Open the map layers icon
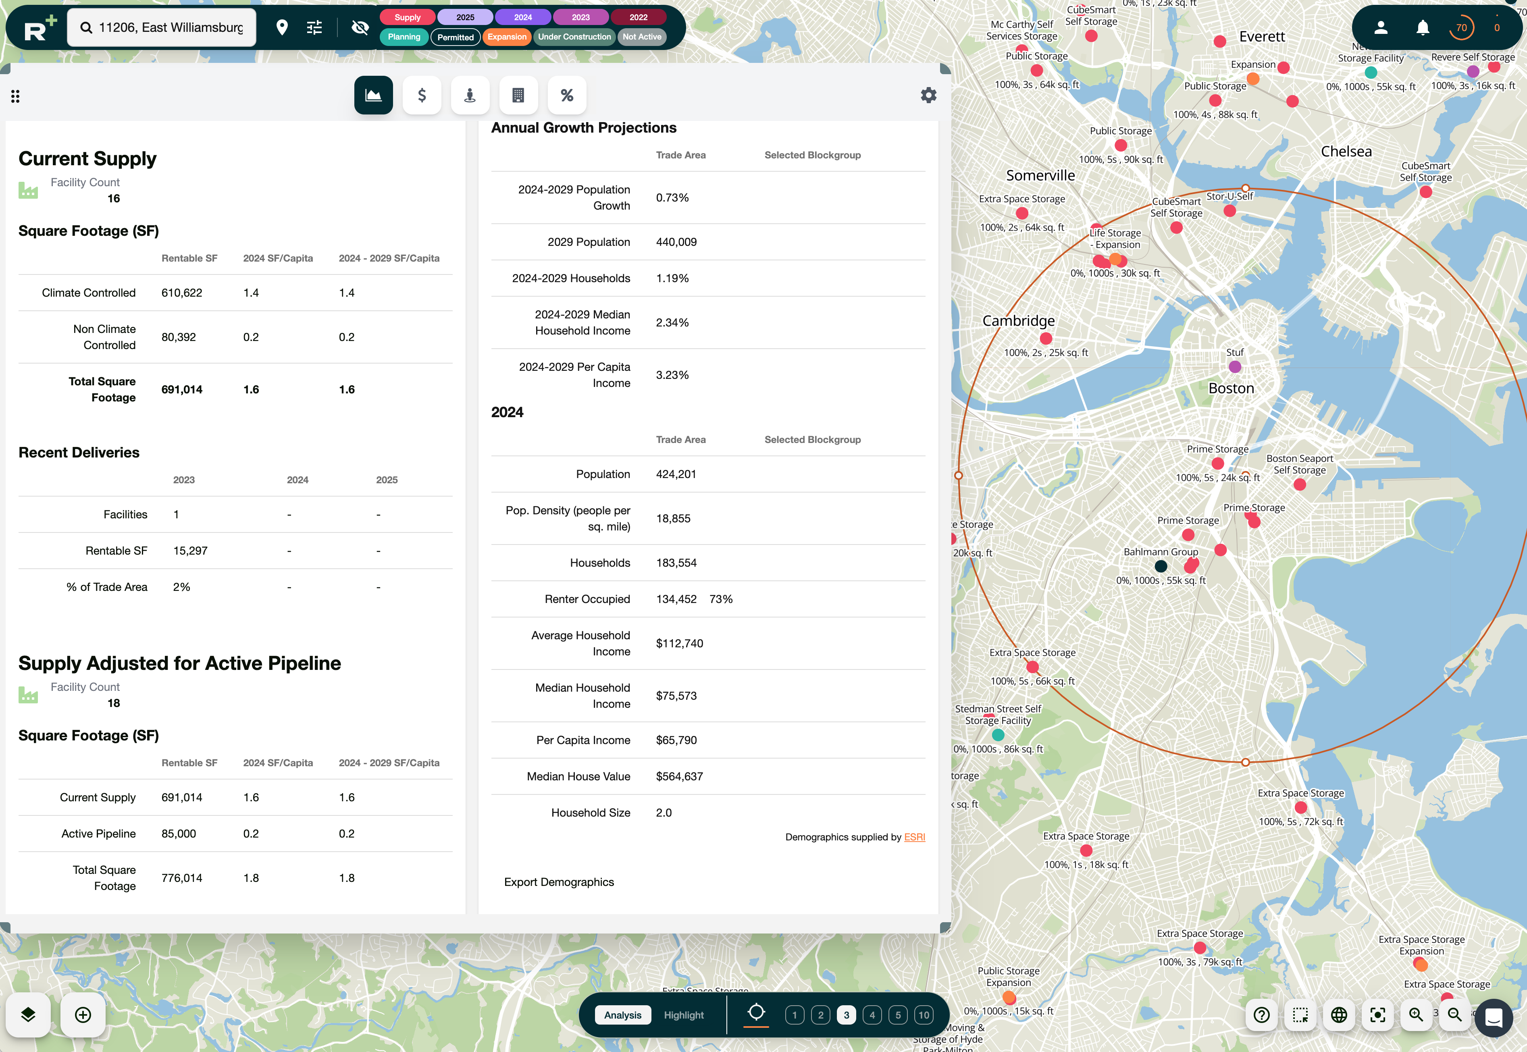 pyautogui.click(x=28, y=1015)
